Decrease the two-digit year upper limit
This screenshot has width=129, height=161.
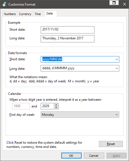(56, 107)
